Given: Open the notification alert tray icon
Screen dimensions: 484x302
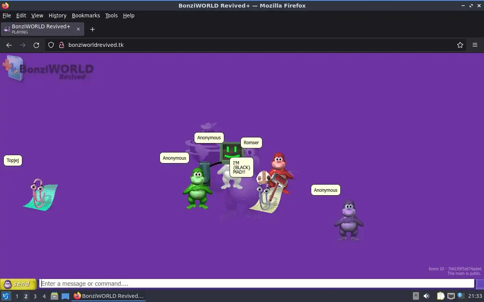Looking at the screenshot, I should pyautogui.click(x=461, y=296).
